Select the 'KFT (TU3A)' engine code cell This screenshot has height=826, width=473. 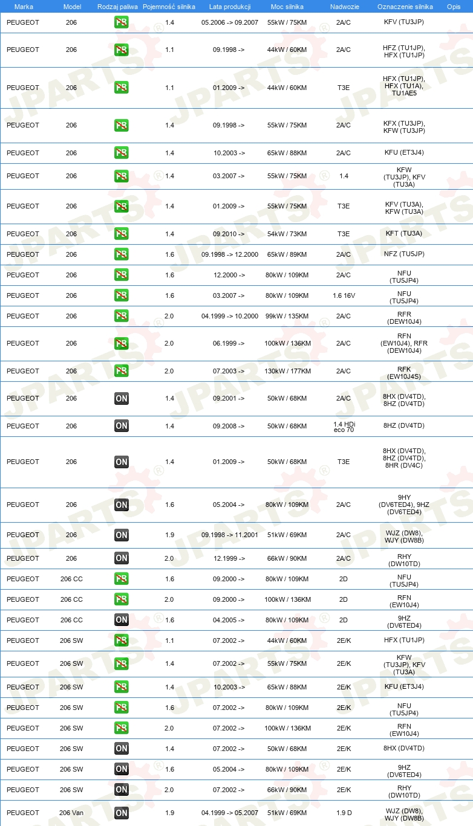[x=404, y=234]
